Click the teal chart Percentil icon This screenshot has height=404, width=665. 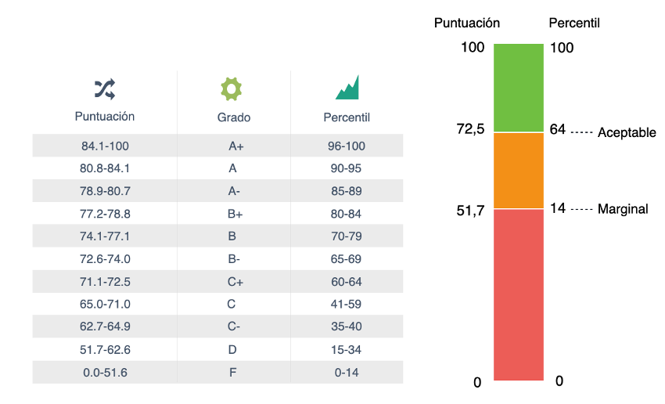(x=347, y=88)
